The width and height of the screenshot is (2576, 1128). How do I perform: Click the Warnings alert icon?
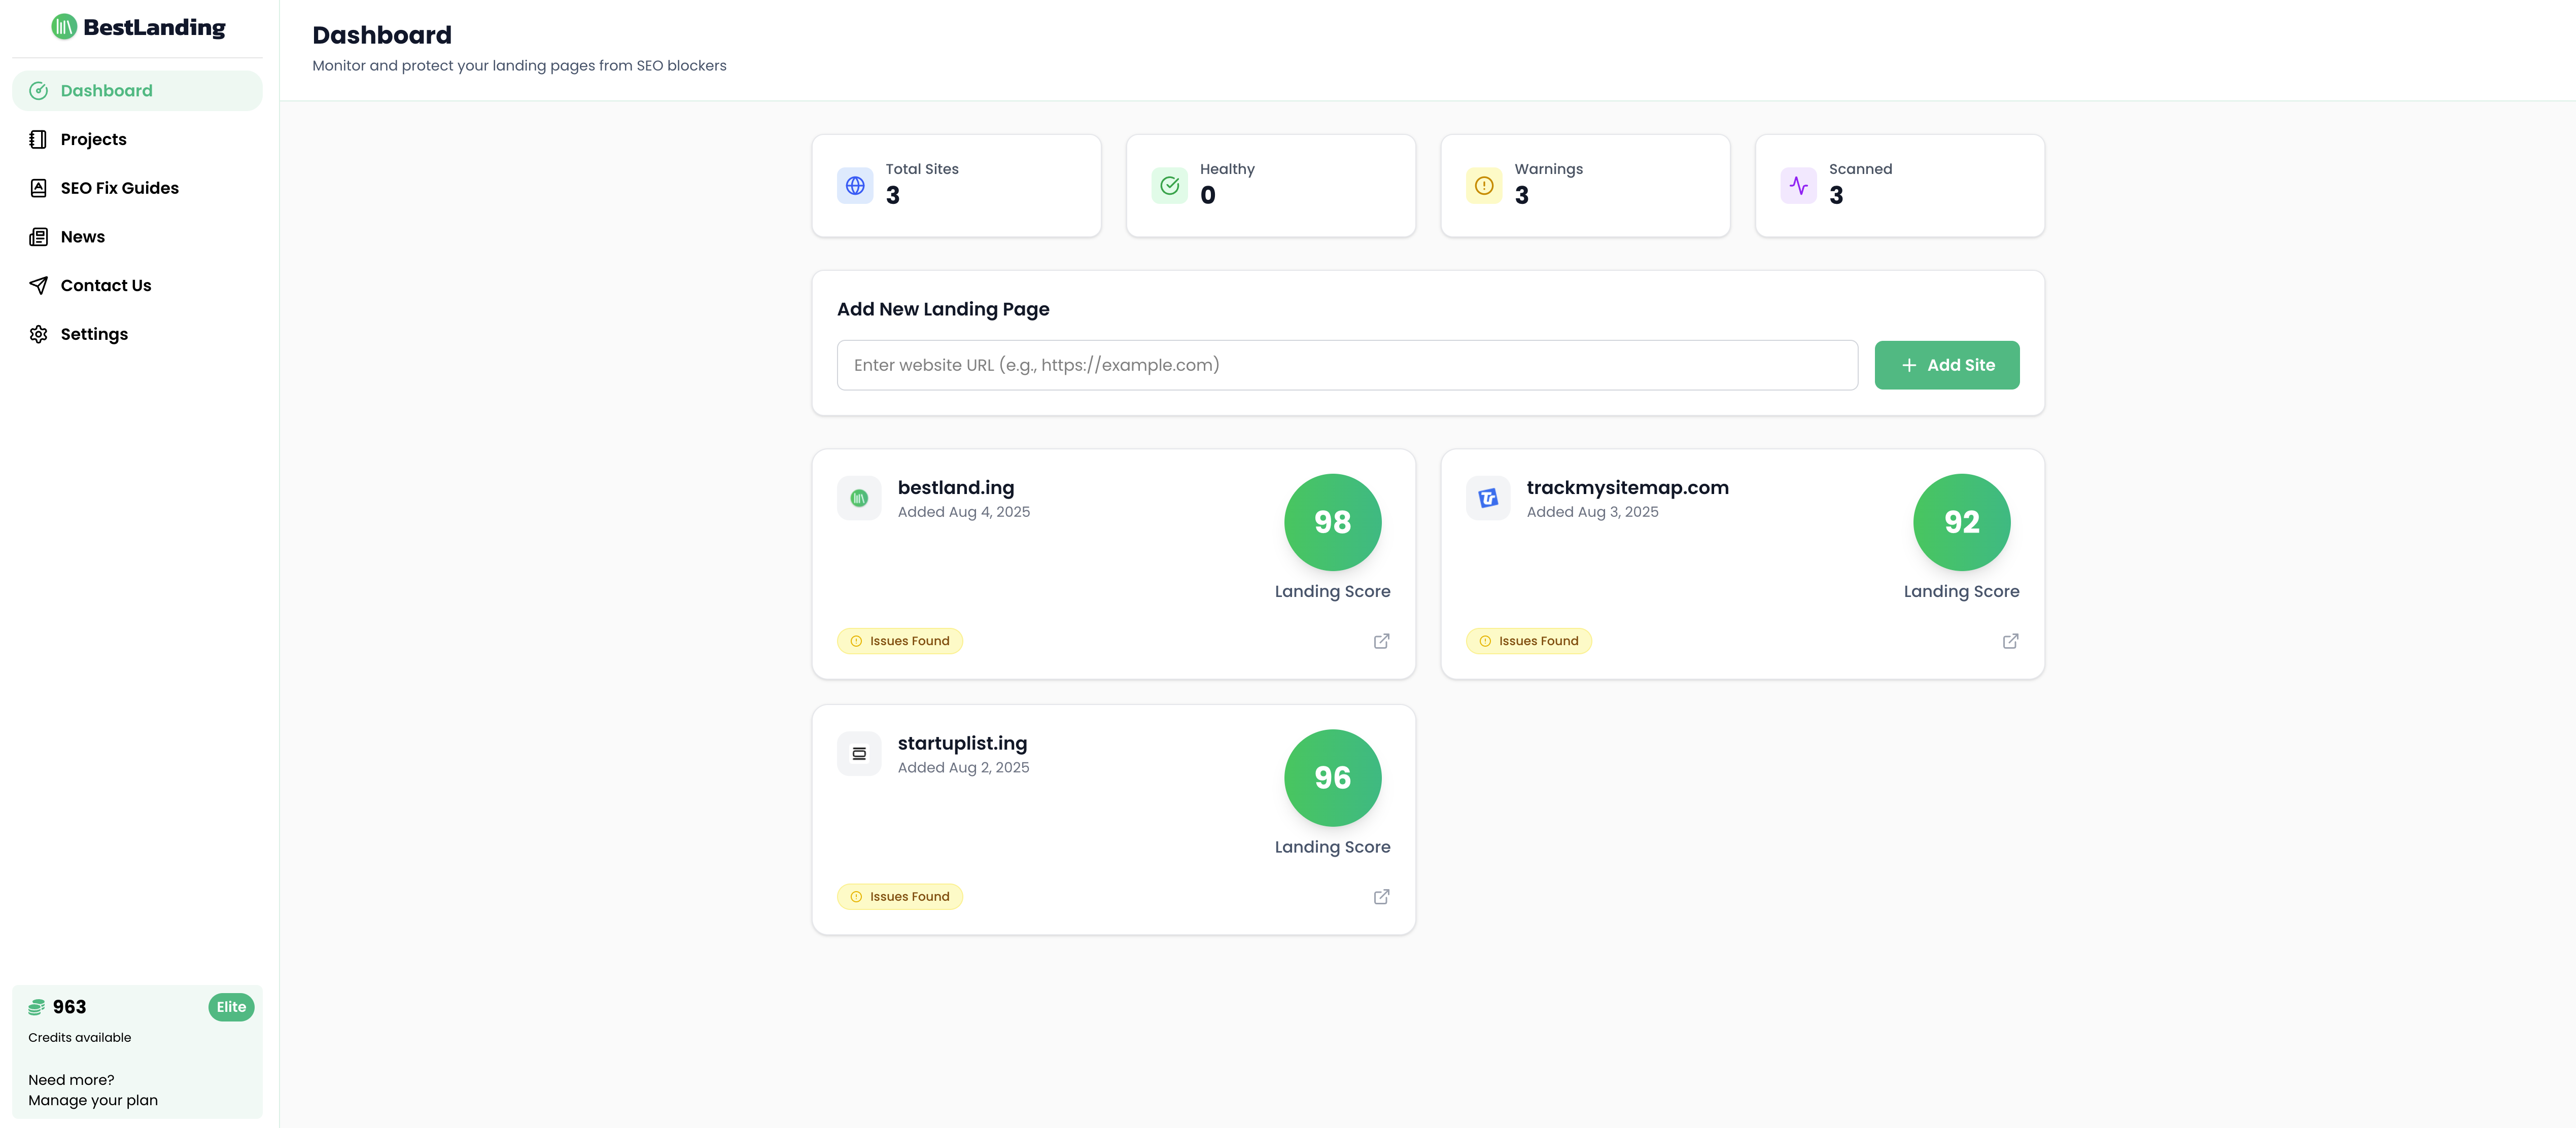[1484, 186]
